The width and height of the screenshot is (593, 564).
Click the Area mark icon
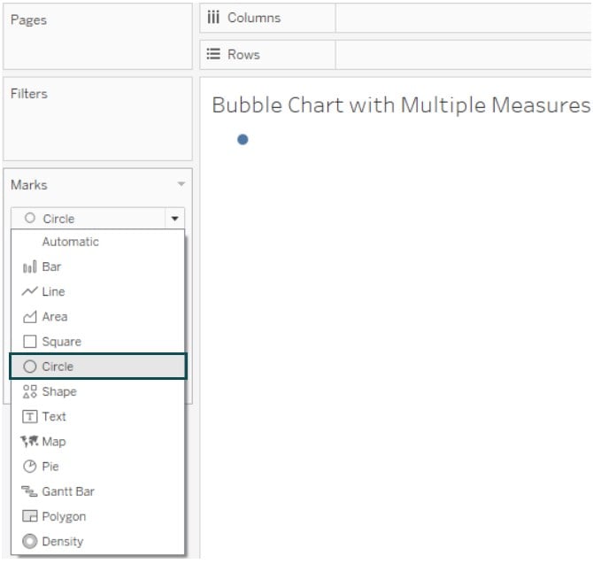(29, 317)
